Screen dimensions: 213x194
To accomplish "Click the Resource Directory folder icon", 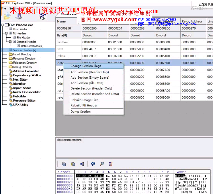I will coord(10,58).
